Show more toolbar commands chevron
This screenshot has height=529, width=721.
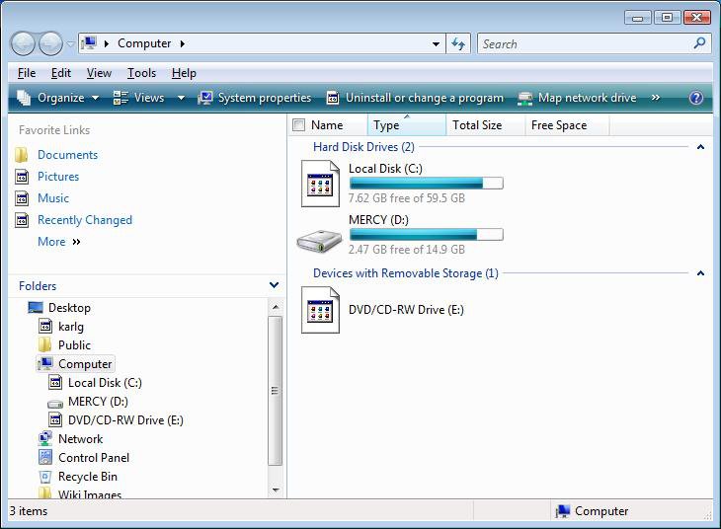(x=656, y=98)
